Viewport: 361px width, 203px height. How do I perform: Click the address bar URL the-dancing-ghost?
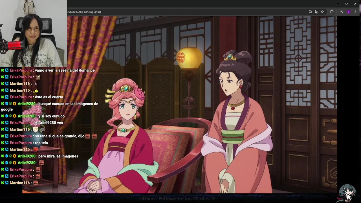pos(84,12)
